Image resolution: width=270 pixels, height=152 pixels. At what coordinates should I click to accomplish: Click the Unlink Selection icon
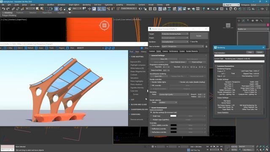pyautogui.click(x=18, y=9)
